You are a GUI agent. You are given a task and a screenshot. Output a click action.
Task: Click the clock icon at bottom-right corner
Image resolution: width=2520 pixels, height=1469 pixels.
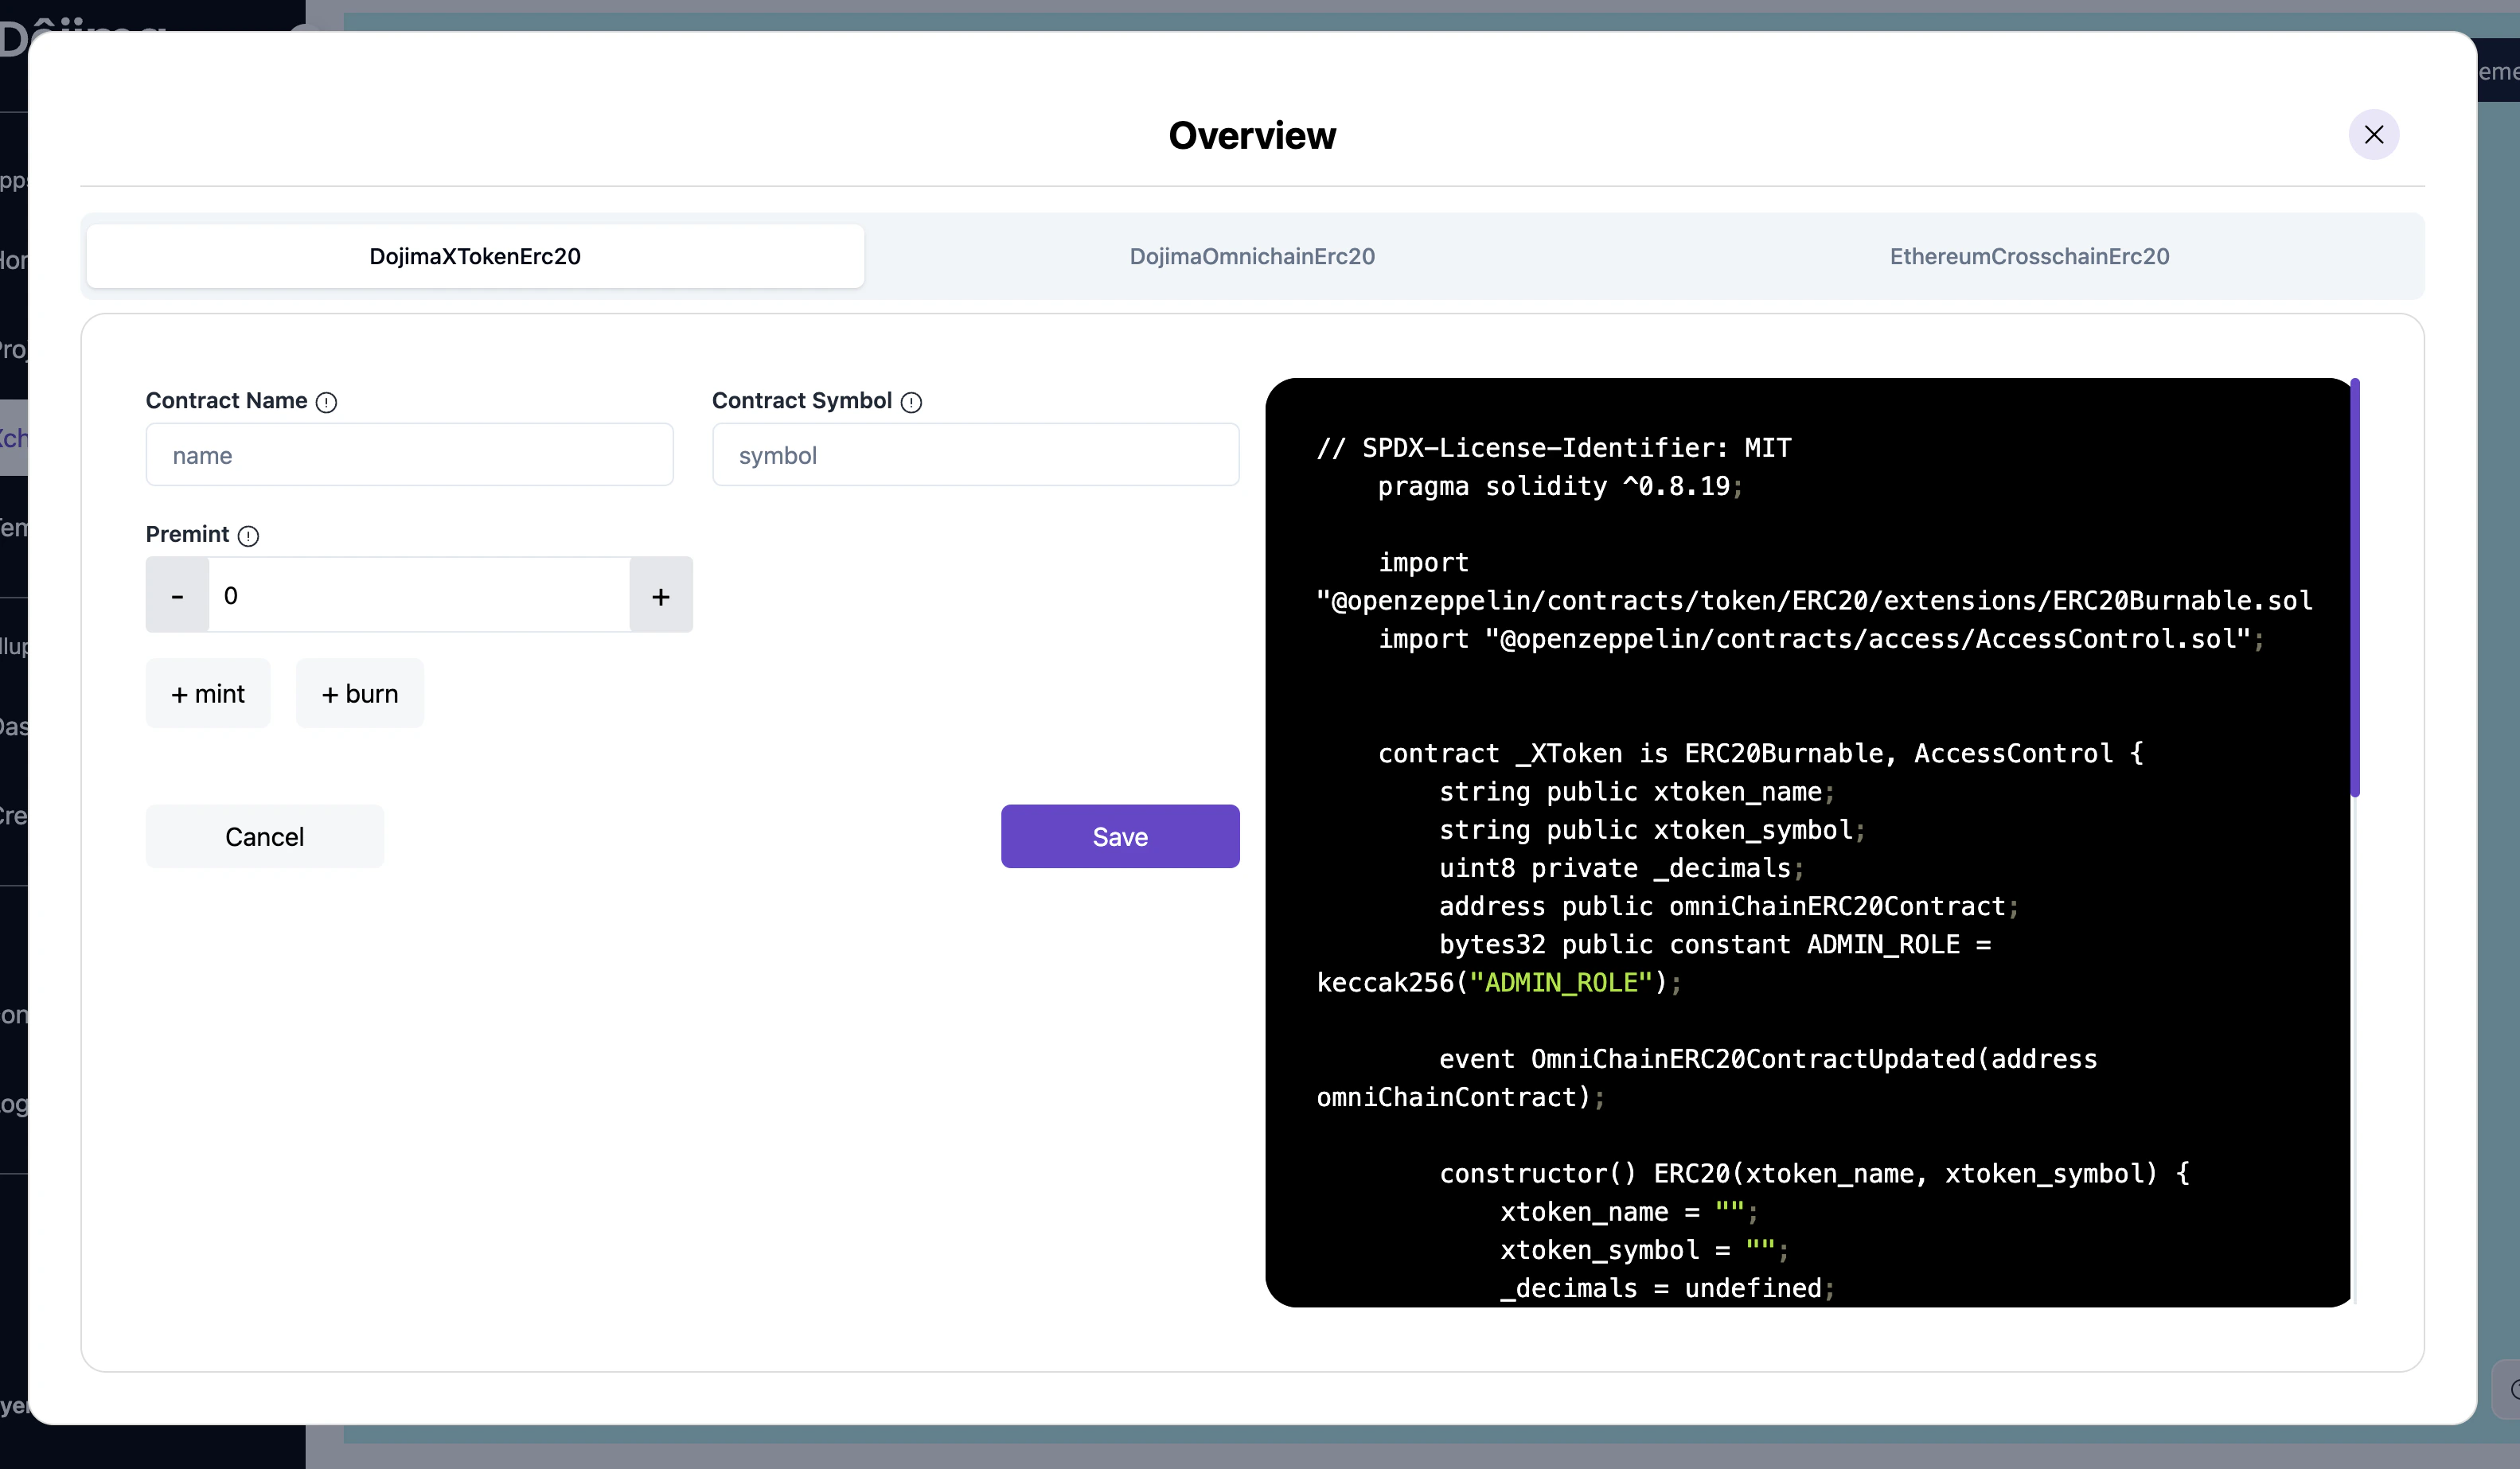coord(2510,1390)
